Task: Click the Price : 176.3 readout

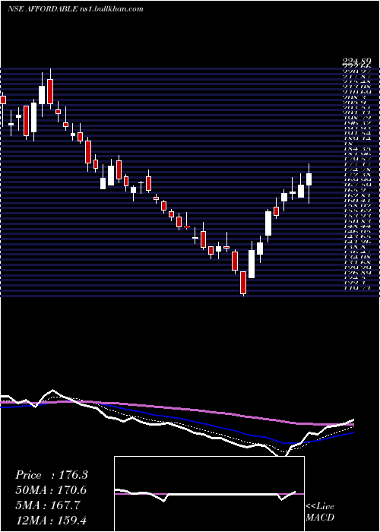Action: (52, 475)
